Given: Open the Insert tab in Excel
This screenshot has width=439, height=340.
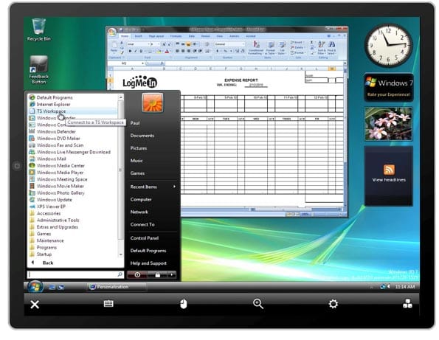Looking at the screenshot, I should point(138,36).
